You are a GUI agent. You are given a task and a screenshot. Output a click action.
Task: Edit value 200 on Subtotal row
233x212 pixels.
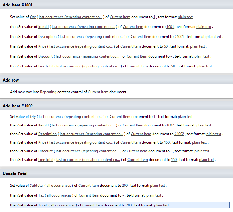tap(125, 186)
